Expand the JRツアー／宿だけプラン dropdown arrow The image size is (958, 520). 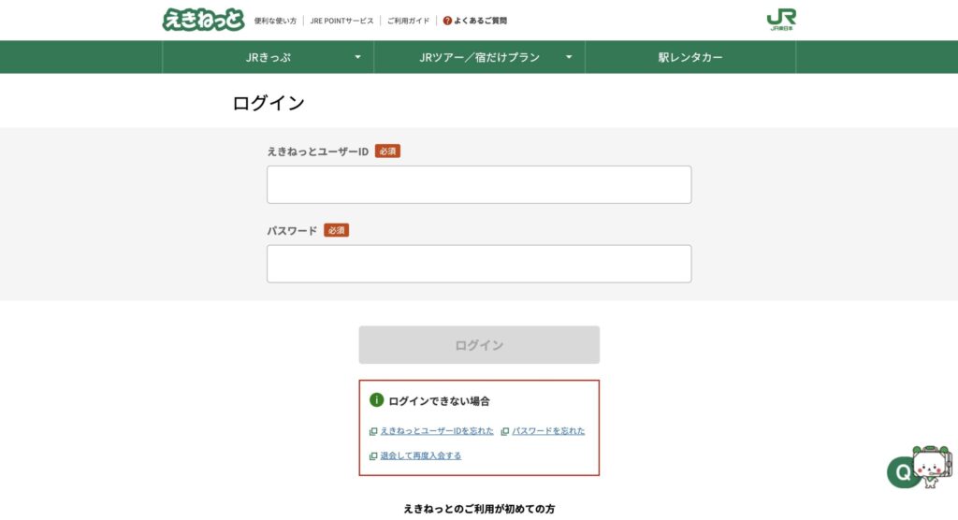569,57
